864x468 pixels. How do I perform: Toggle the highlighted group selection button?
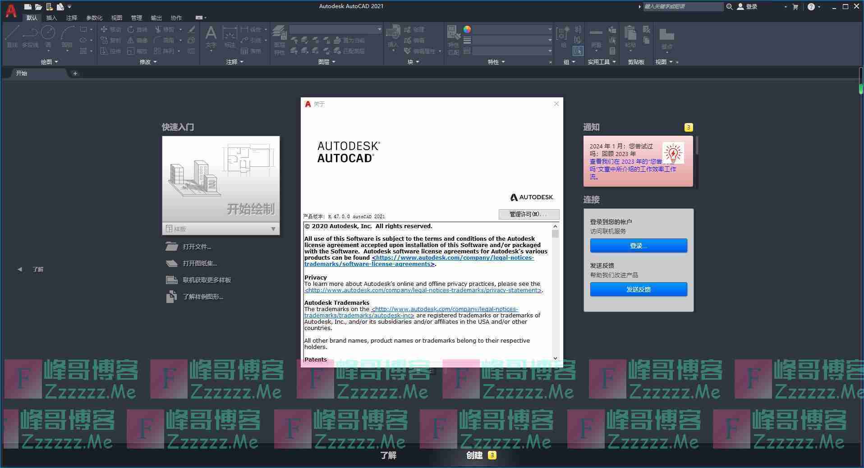[578, 51]
